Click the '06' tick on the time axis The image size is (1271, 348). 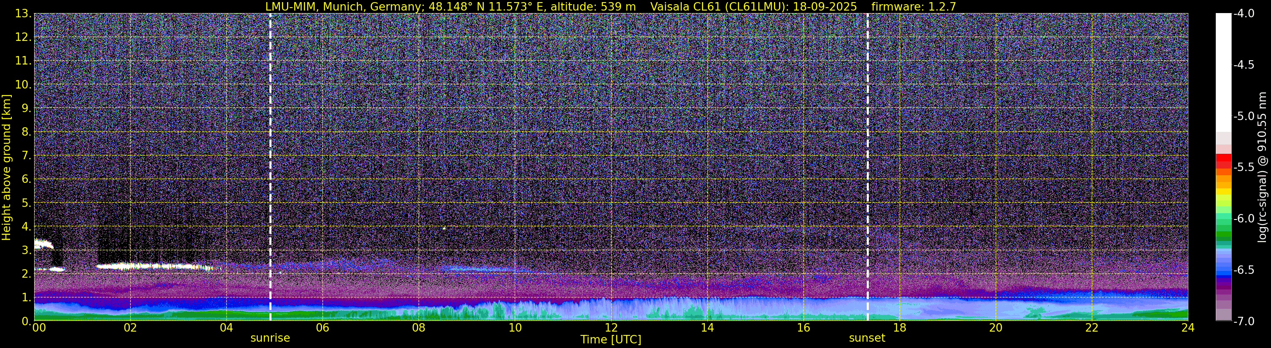pos(322,328)
